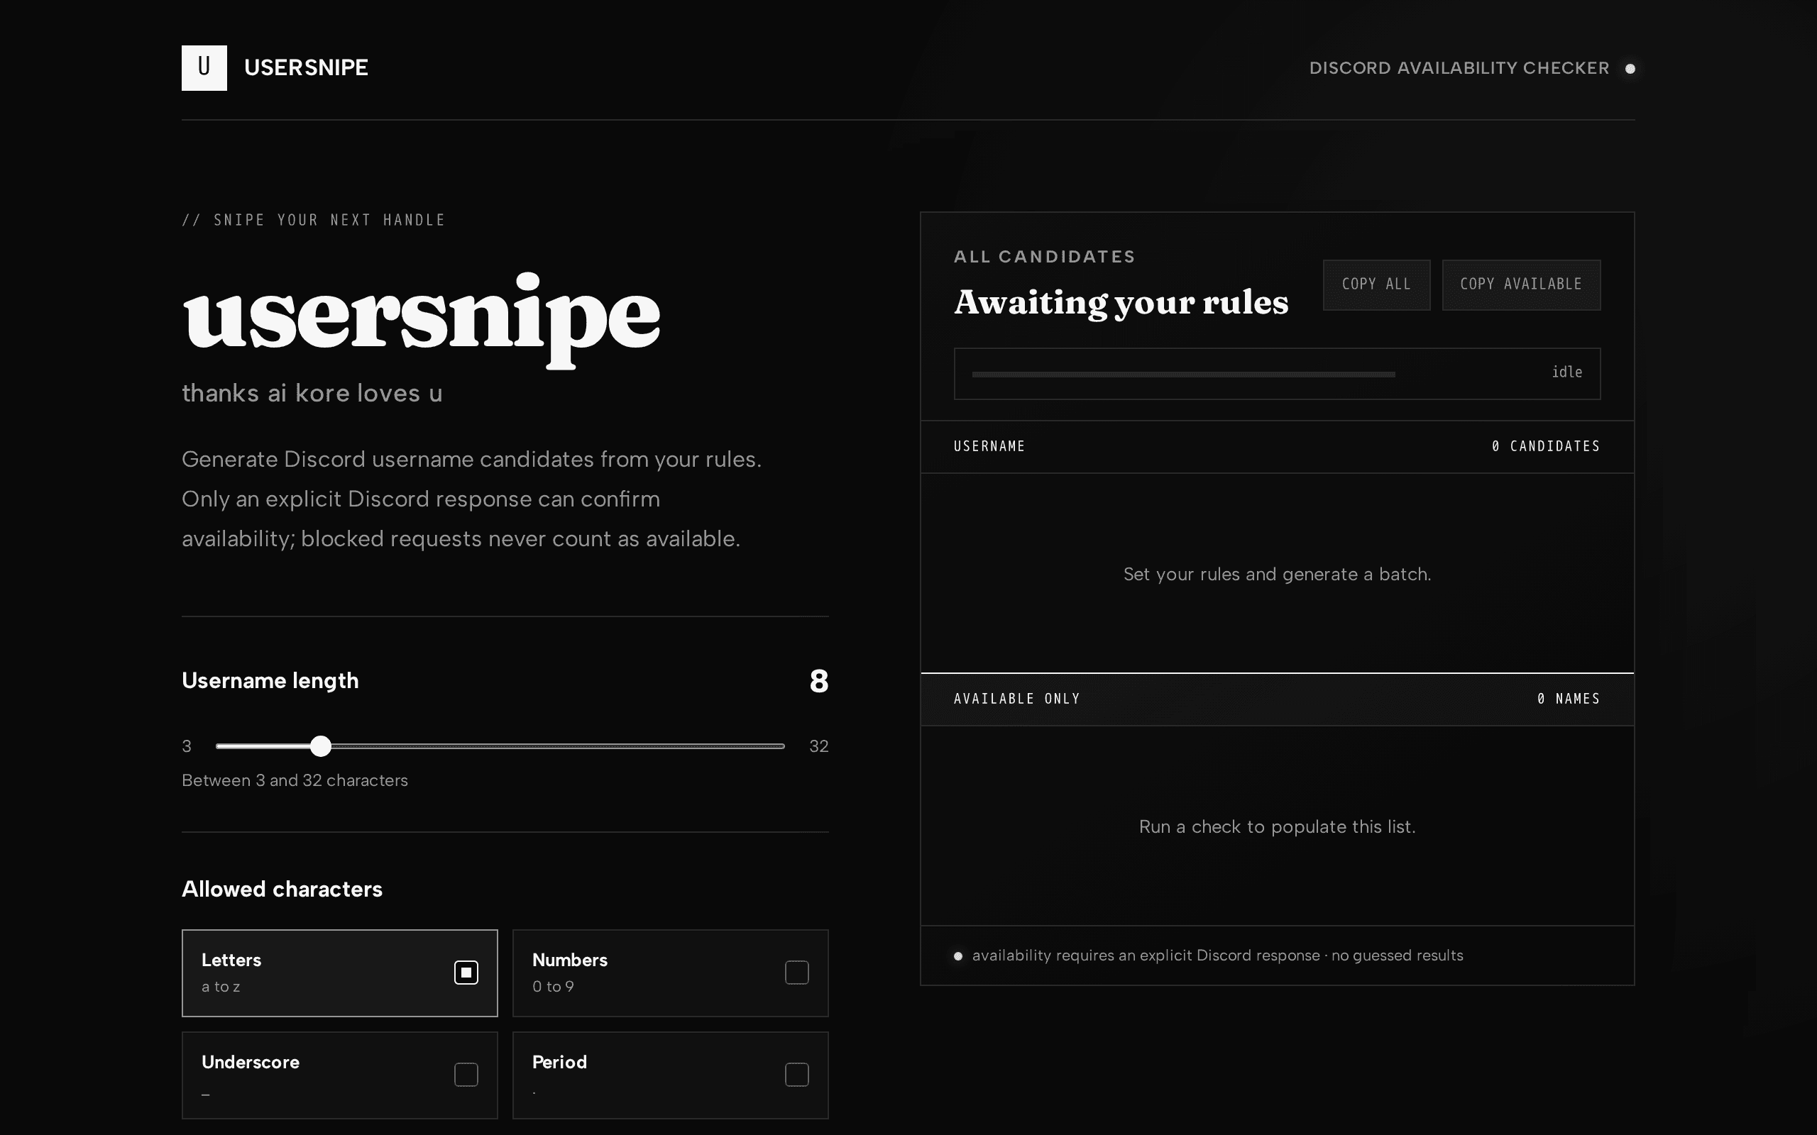Click the Discord Availability Checker header text
Screen dimensions: 1817x1135
point(1459,68)
